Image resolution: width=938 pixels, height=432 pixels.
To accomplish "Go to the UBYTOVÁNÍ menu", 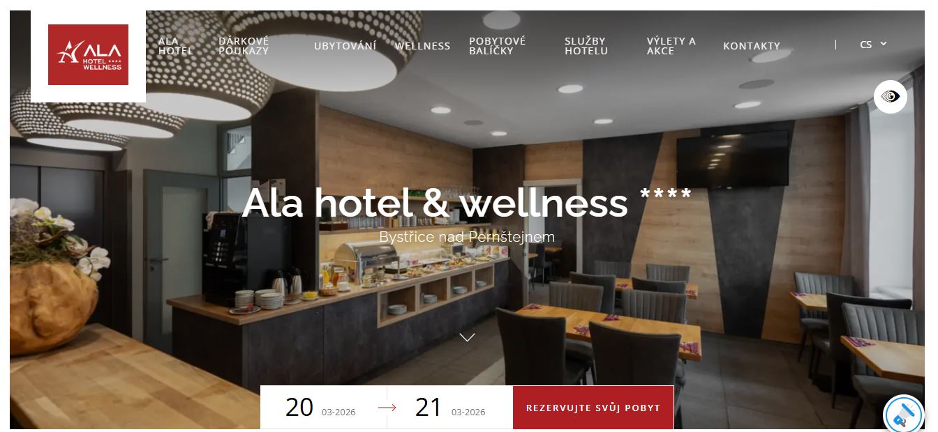I will click(345, 46).
